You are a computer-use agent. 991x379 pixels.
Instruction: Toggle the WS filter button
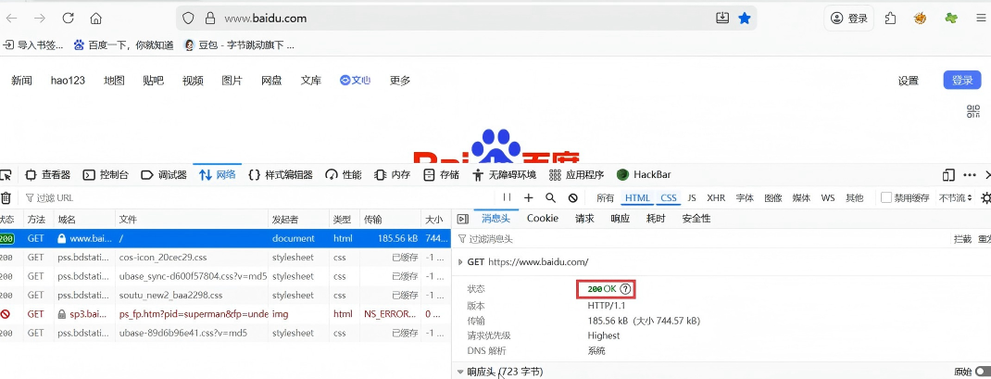(x=828, y=198)
